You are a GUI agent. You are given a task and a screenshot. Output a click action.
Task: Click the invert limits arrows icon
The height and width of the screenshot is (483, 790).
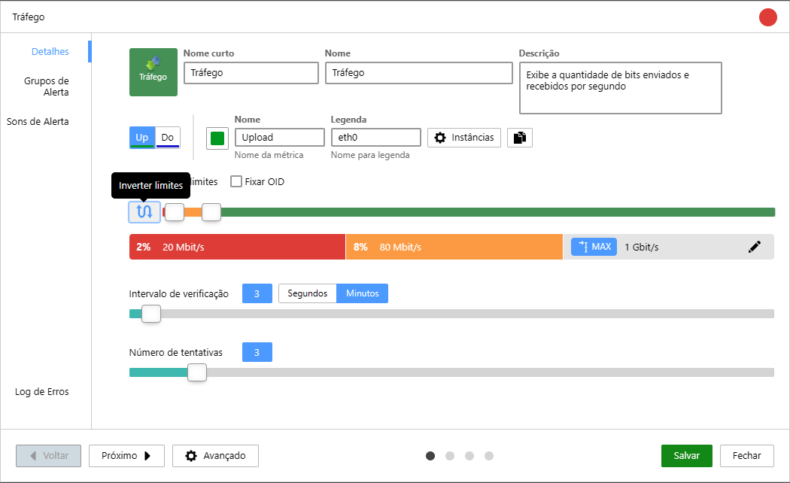(144, 211)
